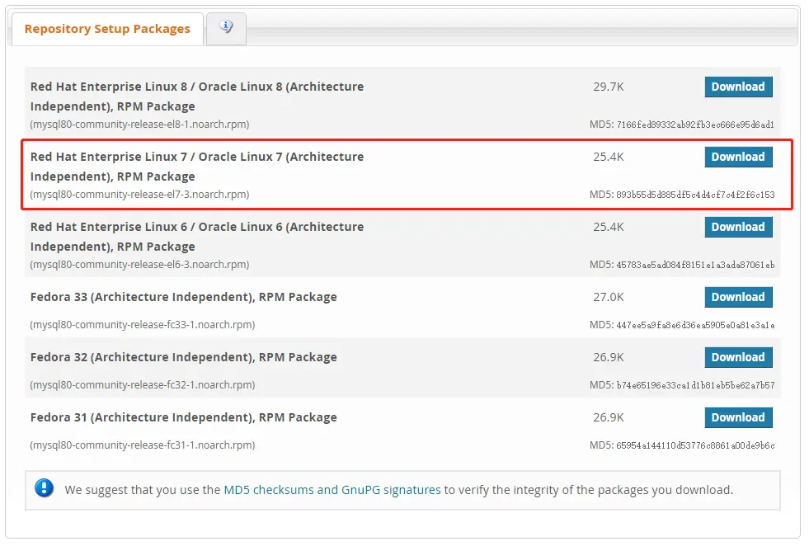Image resolution: width=809 pixels, height=546 pixels.
Task: Open the info tab with the i icon
Action: (226, 28)
